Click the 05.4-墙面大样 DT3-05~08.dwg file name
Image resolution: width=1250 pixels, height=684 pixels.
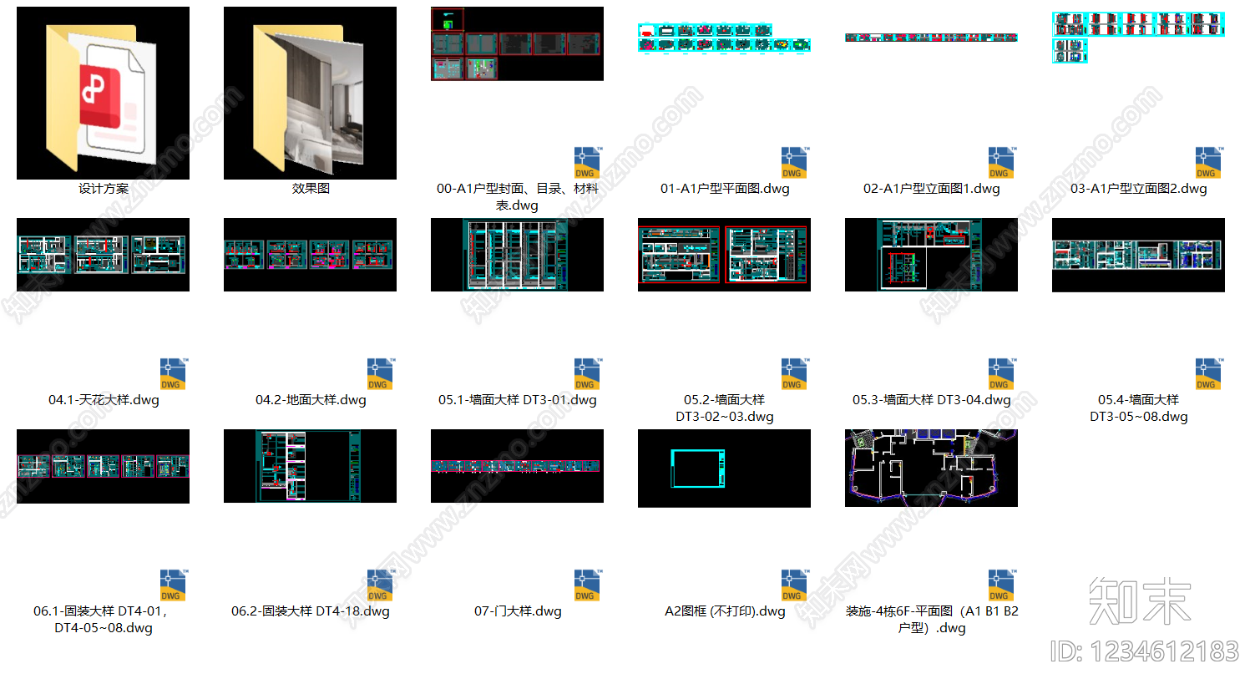[1138, 408]
